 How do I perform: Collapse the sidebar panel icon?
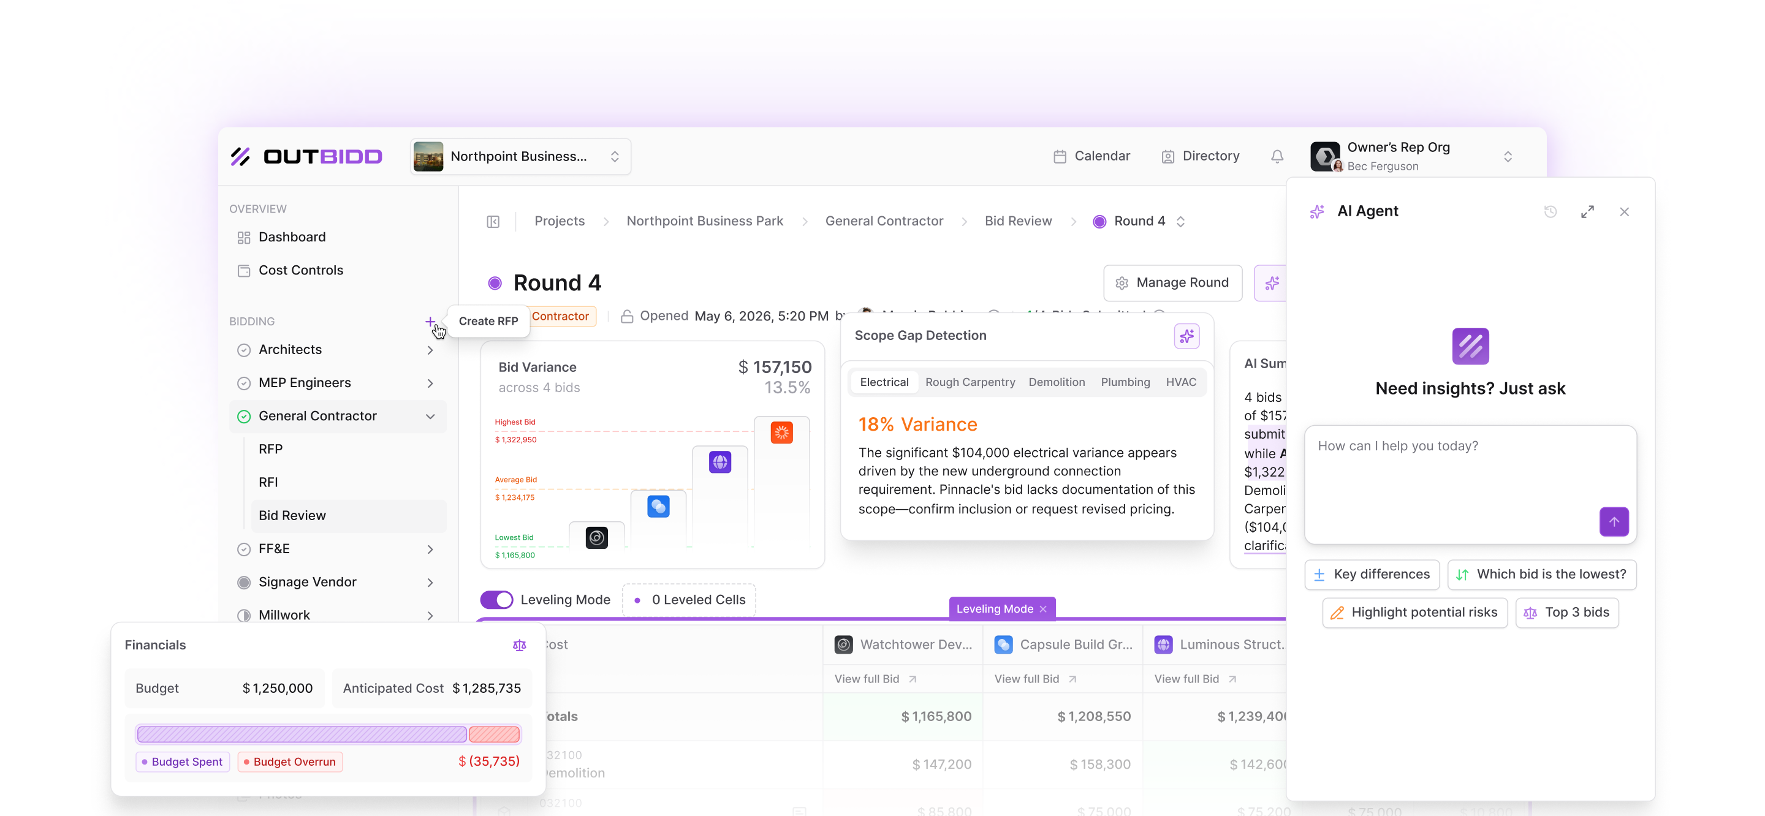pos(493,221)
